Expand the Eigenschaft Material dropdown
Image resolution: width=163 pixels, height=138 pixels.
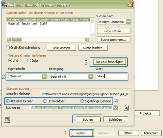44,76
